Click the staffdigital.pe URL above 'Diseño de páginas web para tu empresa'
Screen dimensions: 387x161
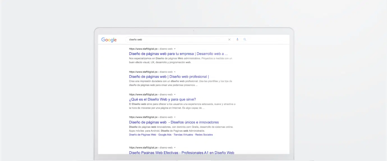pos(143,49)
